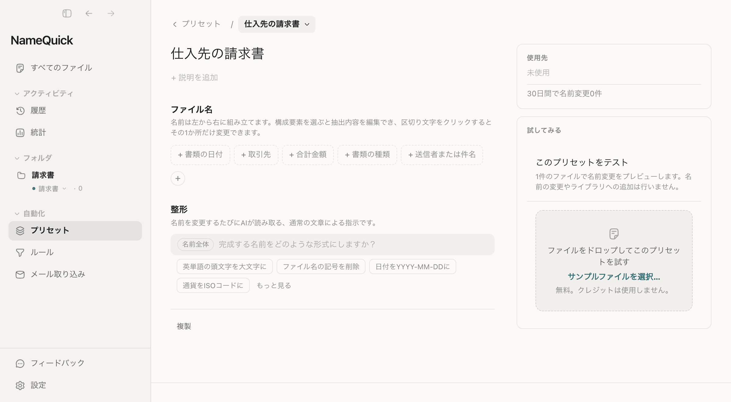Choose 通貨をISOコードに suggestion
The height and width of the screenshot is (402, 731).
pyautogui.click(x=213, y=286)
